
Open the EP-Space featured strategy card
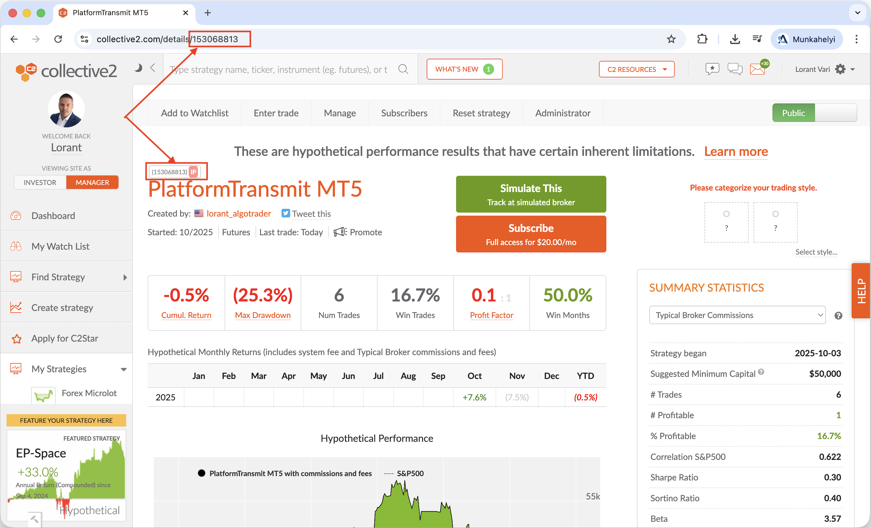[x=67, y=475]
